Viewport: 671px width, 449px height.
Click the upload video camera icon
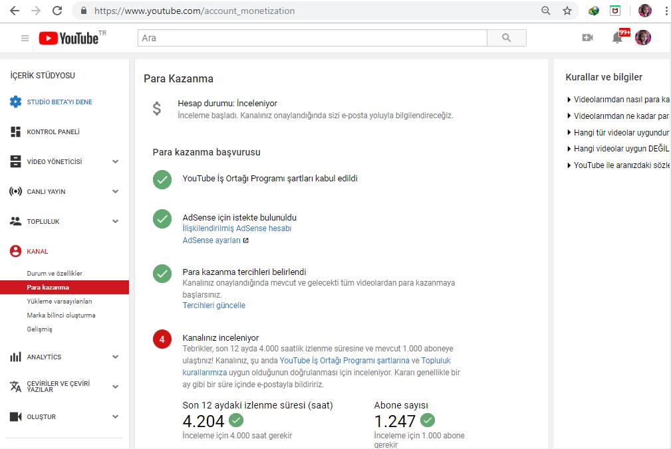[x=588, y=38]
